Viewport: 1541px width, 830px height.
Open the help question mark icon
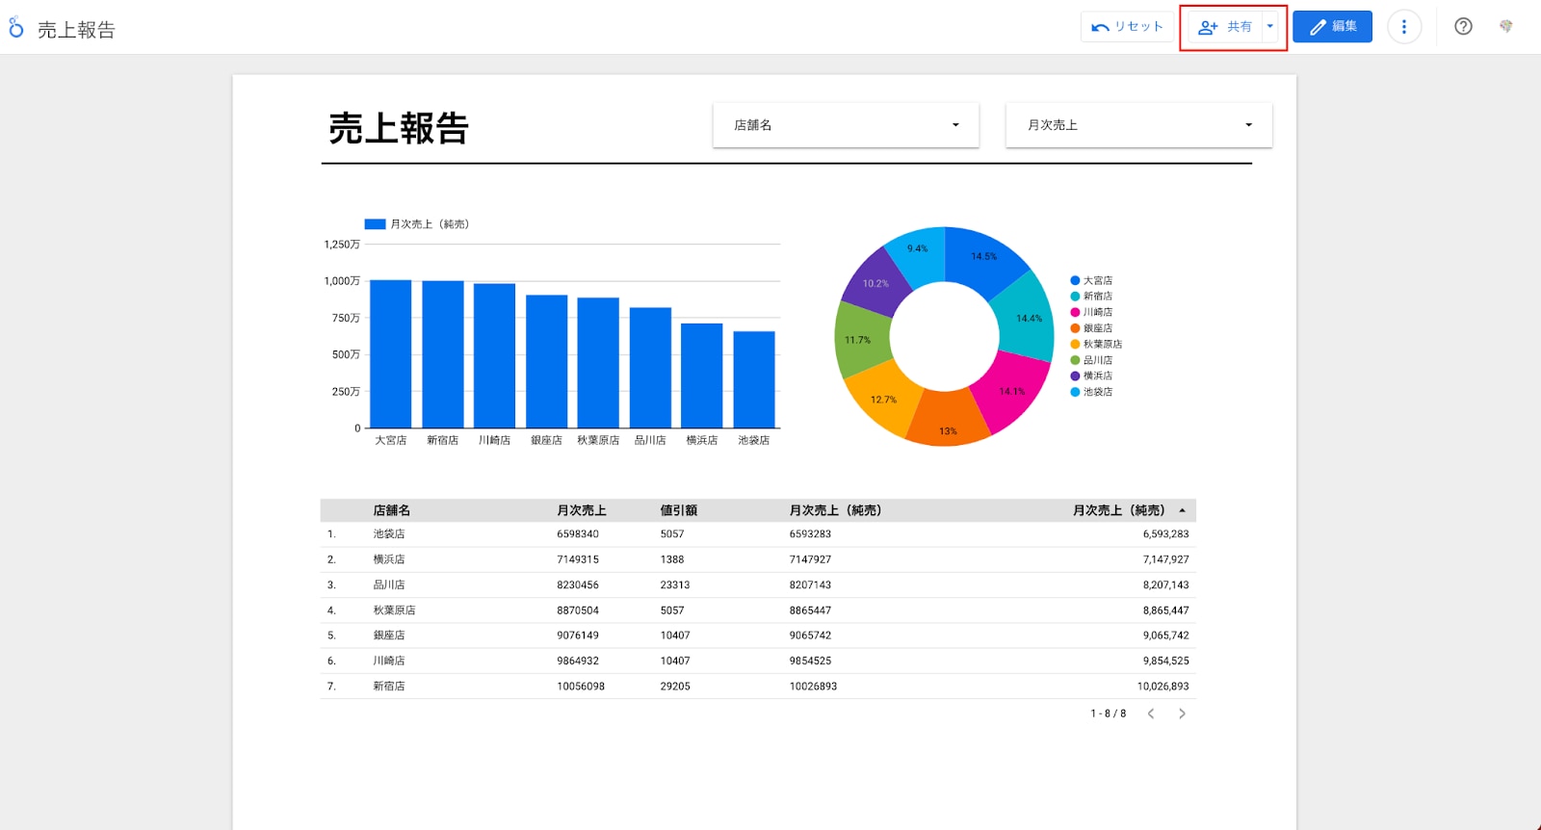point(1463,27)
